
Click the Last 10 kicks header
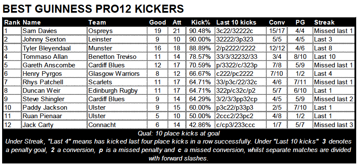pyautogui.click(x=236, y=22)
